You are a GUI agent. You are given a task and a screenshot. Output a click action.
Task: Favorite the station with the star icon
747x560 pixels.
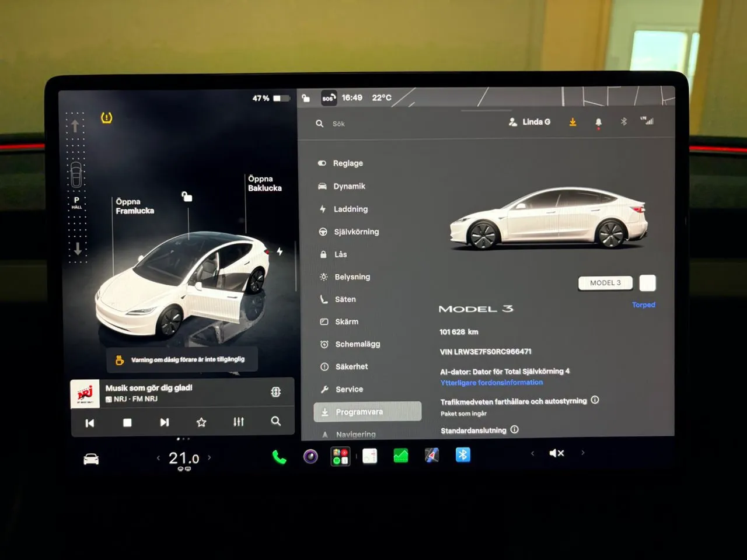(201, 422)
